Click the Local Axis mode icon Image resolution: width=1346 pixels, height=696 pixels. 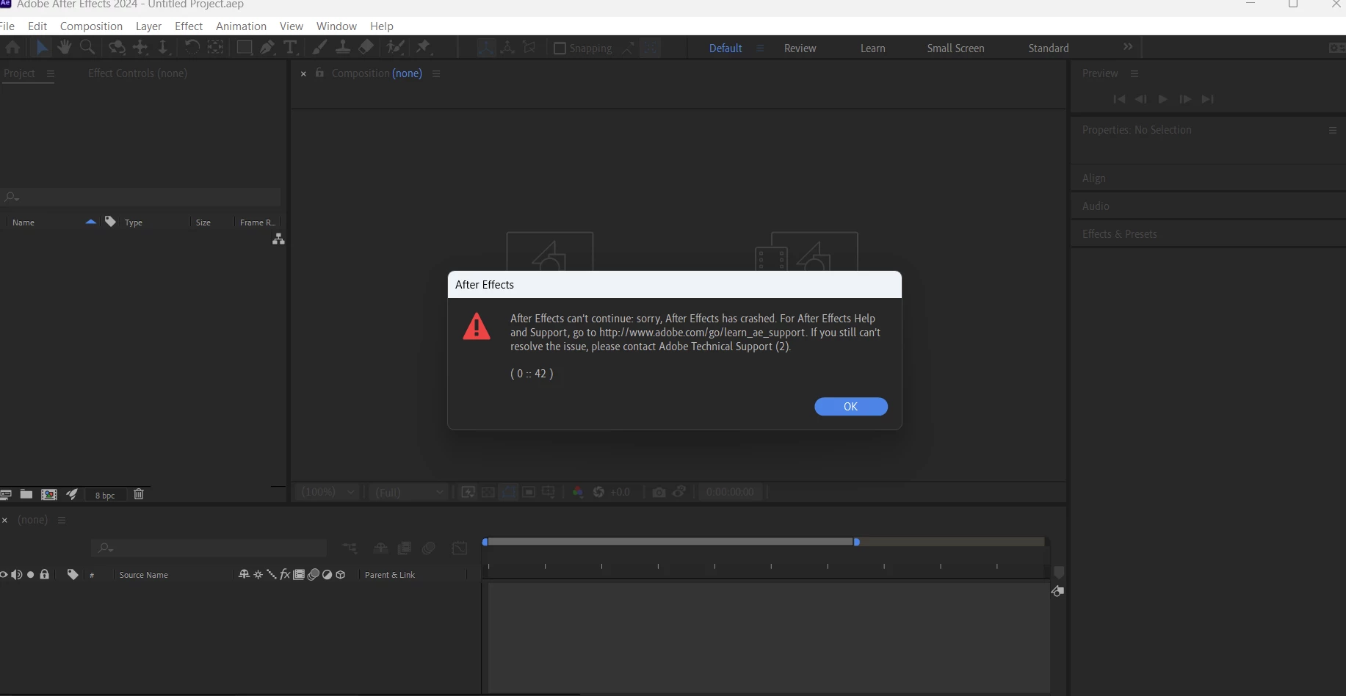point(485,48)
